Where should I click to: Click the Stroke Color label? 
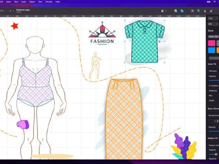coord(214,115)
